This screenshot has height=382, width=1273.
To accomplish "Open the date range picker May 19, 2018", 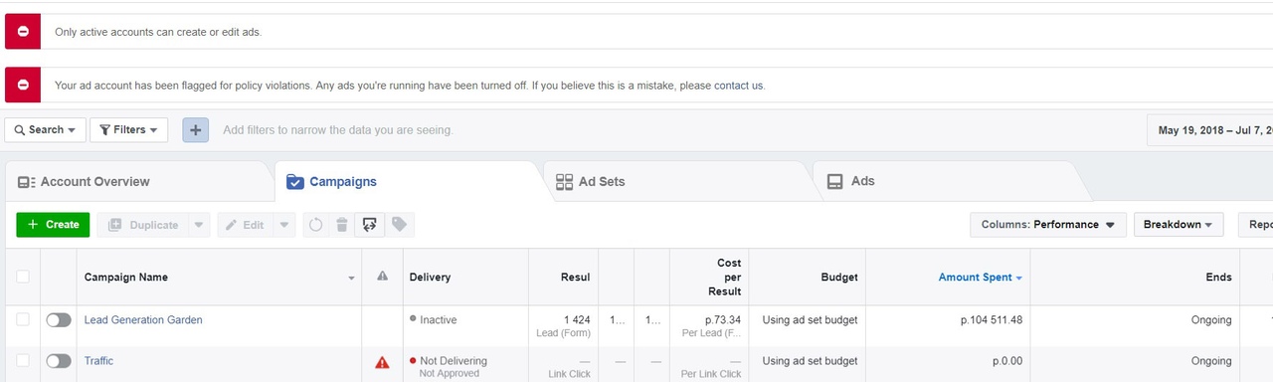I will coord(1209,130).
